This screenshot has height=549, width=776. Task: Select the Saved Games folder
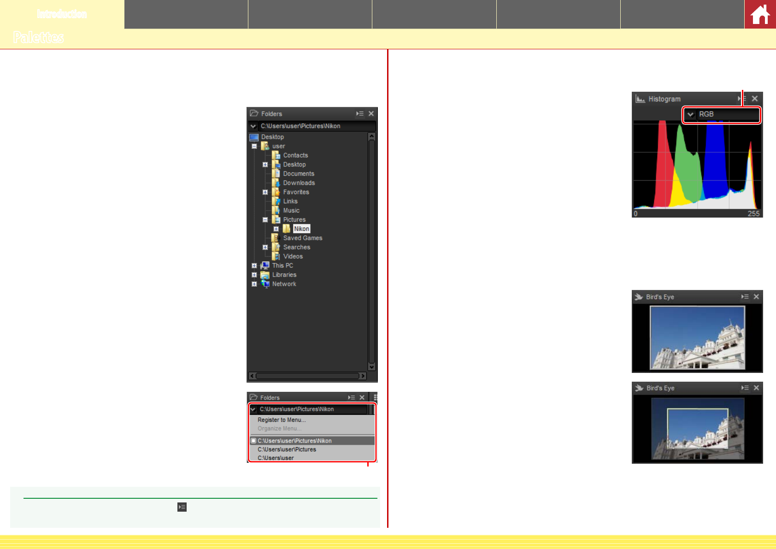pos(303,238)
